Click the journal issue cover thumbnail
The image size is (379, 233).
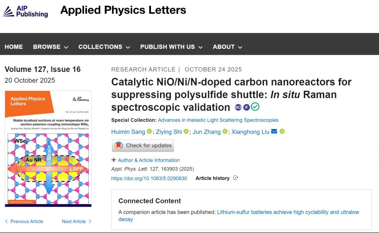(48, 149)
